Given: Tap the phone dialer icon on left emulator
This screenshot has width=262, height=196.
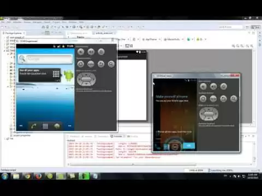Looking at the screenshot, I should [33, 126].
